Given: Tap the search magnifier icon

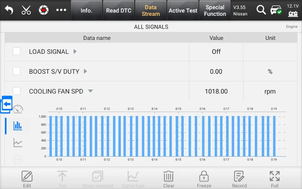Looking at the screenshot, I should click(261, 10).
